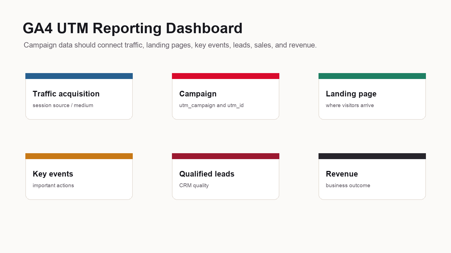Click the "utm_campaign and utm_id" description
The image size is (451, 253).
pos(211,105)
